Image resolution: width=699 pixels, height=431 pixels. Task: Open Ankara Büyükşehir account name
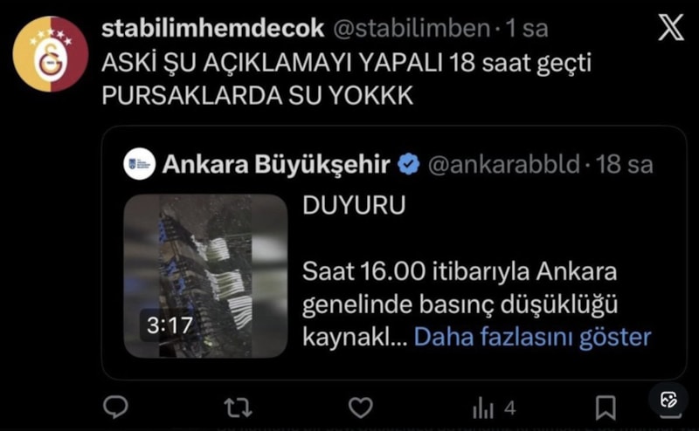tap(276, 164)
